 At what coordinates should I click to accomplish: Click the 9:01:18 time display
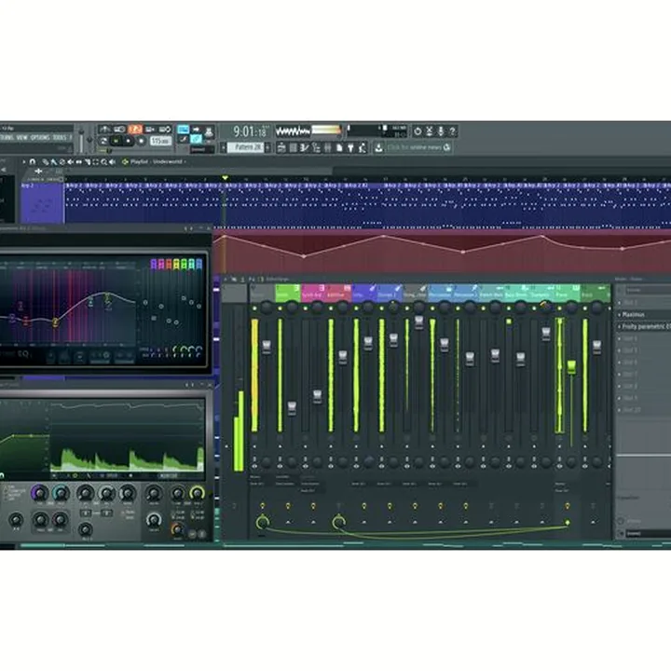252,131
